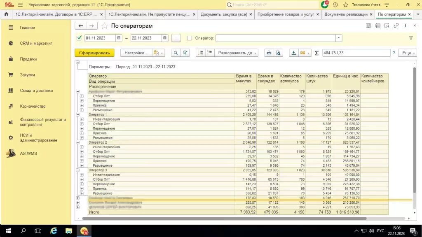422x237 pixels.
Task: Collapse the Оператор 2 group
Action: 77,142
